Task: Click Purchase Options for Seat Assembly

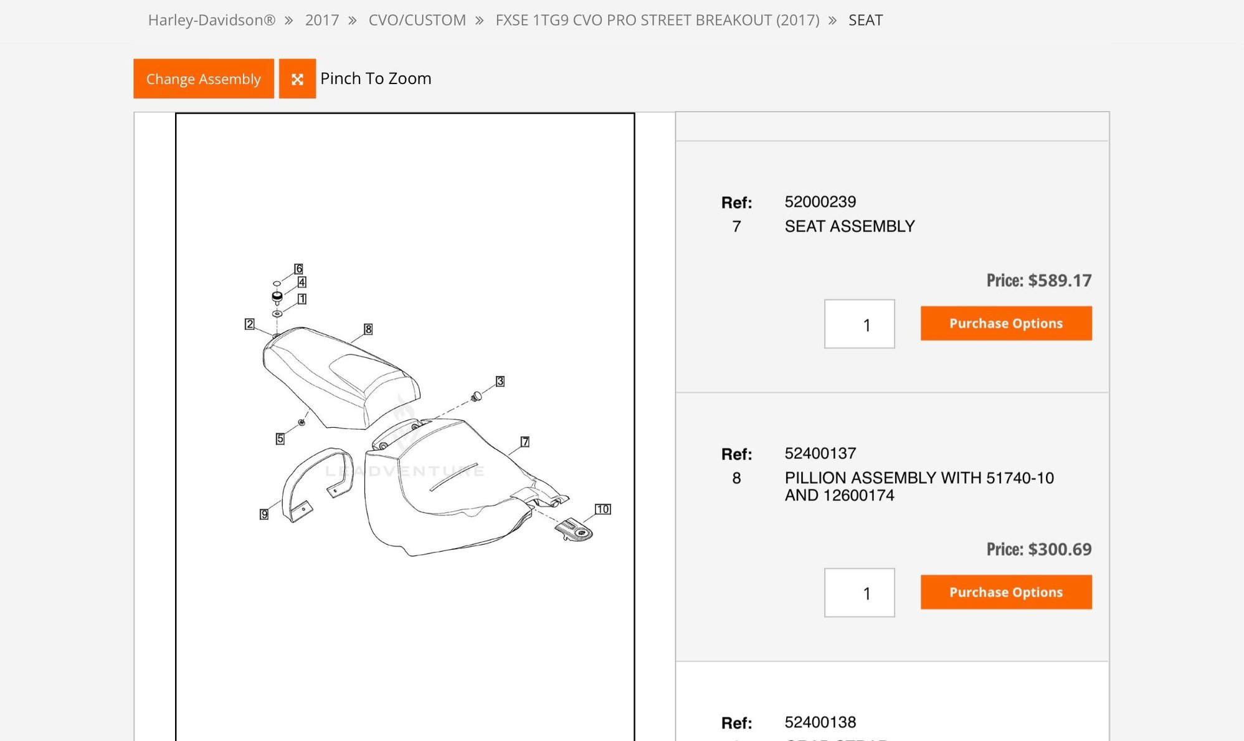Action: (x=1005, y=323)
